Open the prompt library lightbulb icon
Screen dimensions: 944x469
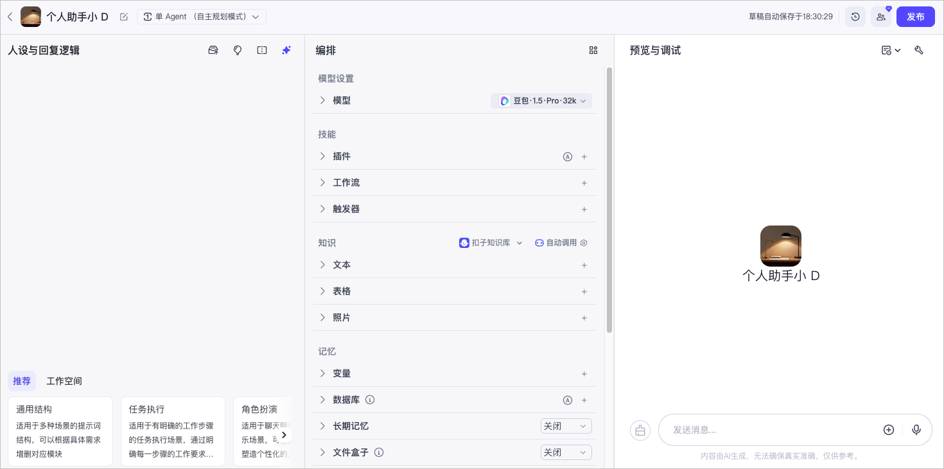[238, 50]
